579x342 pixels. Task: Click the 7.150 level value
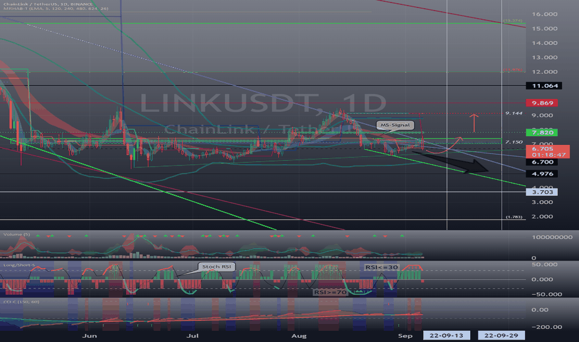[514, 142]
